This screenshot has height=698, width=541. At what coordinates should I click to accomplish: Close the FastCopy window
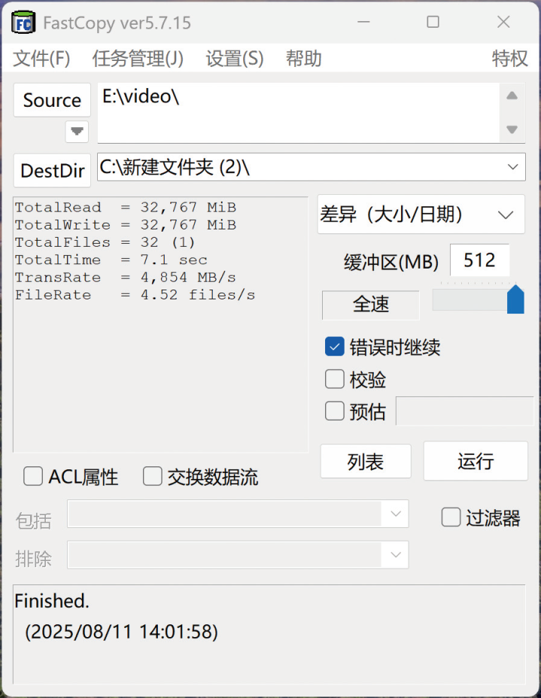tap(503, 22)
